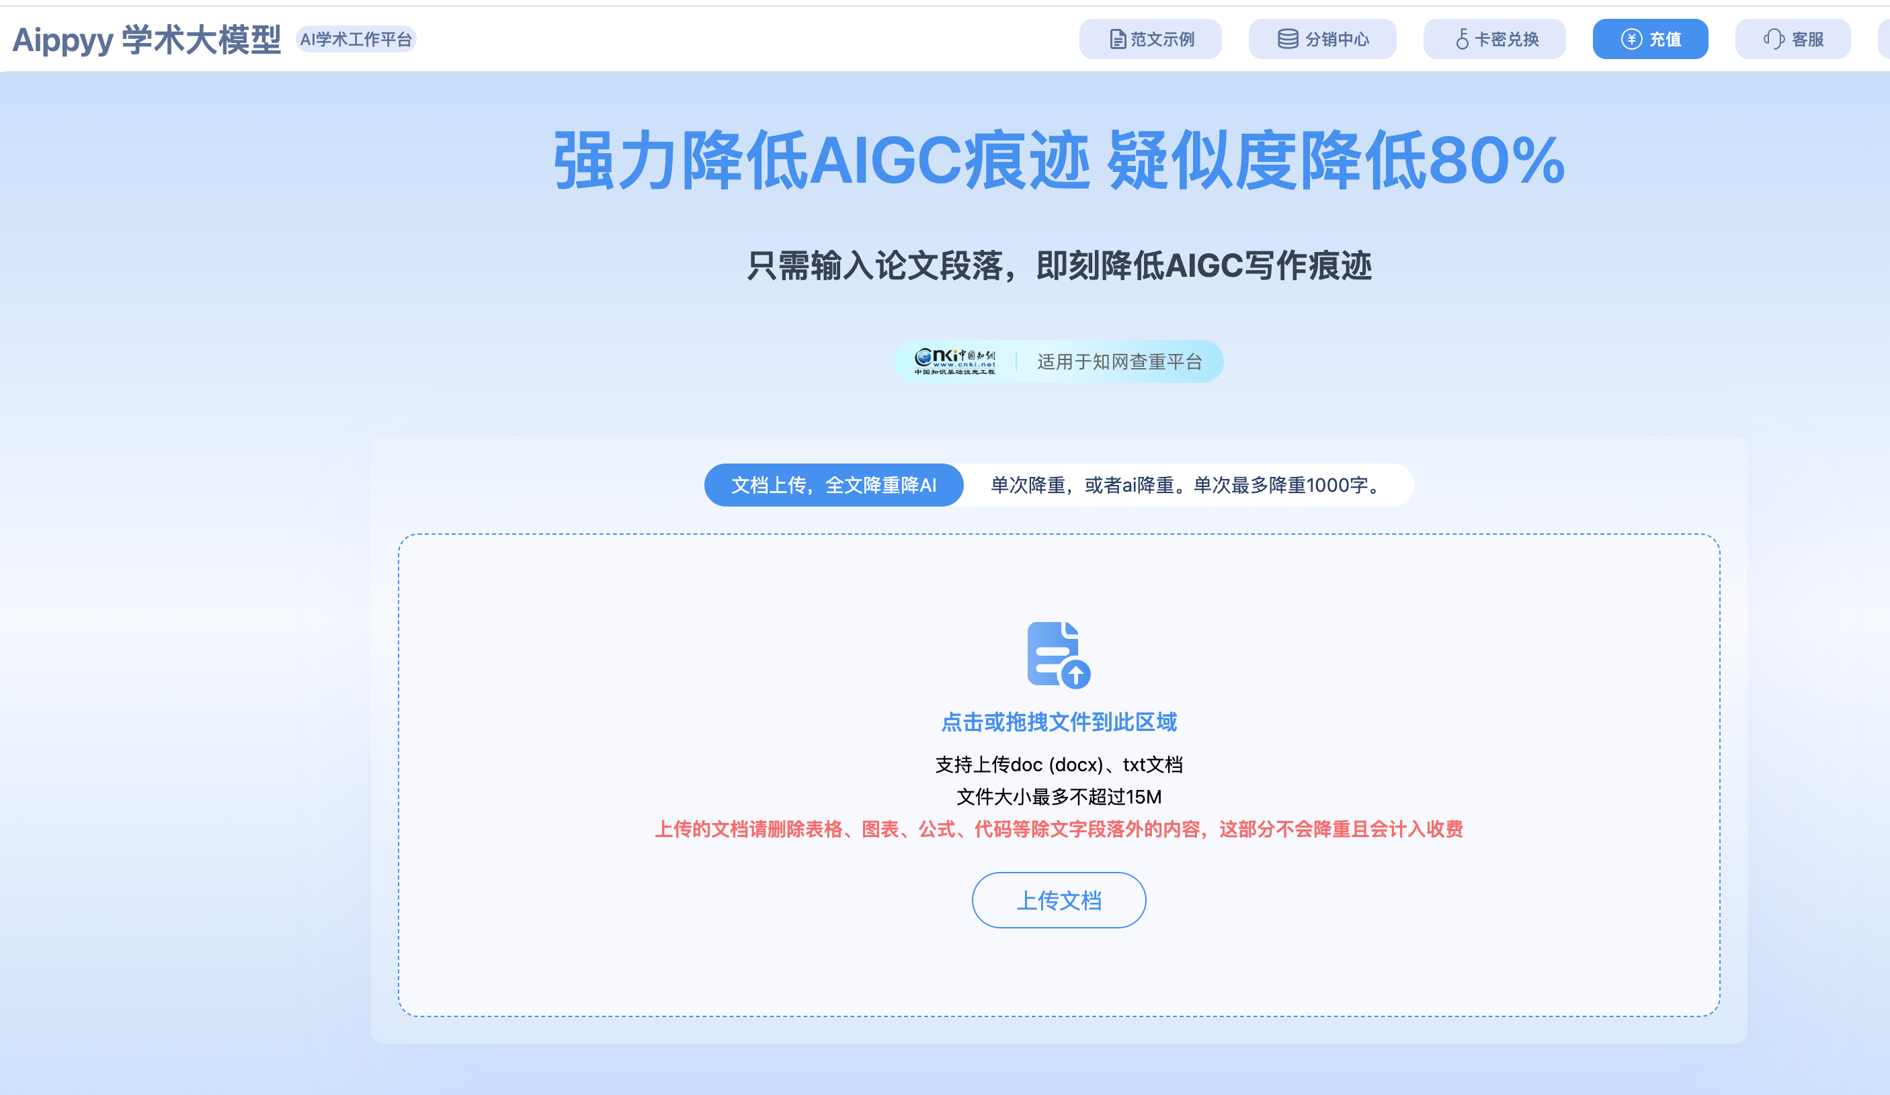Click the headset icon beside 客服
Screen dimensions: 1890x1095
tap(1774, 39)
